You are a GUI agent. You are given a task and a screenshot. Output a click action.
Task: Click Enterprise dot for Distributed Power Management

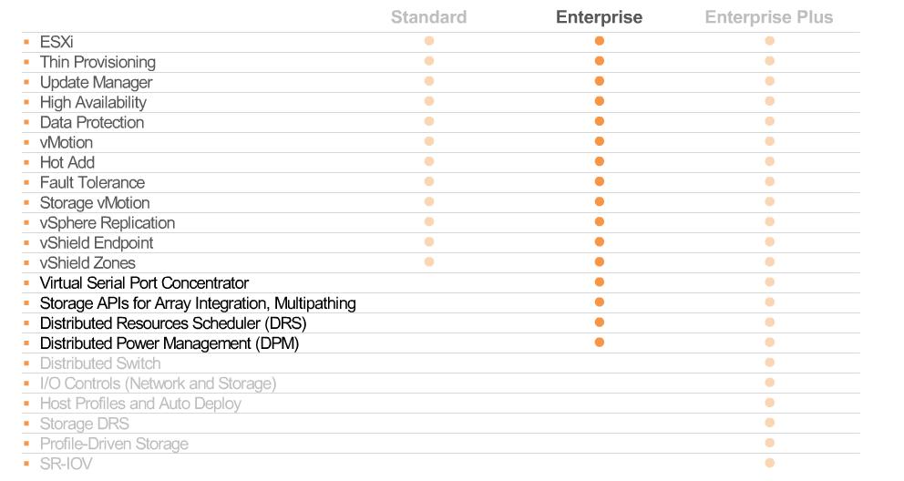click(600, 343)
